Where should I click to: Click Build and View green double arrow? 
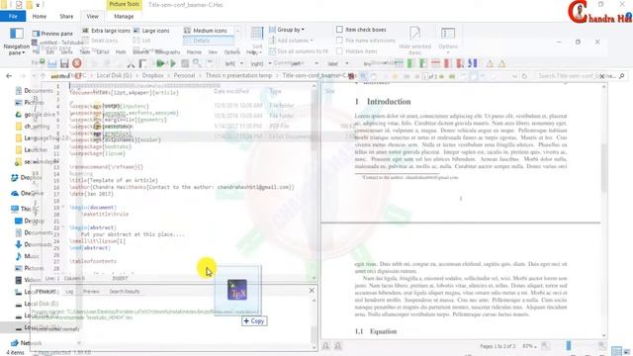(160, 63)
